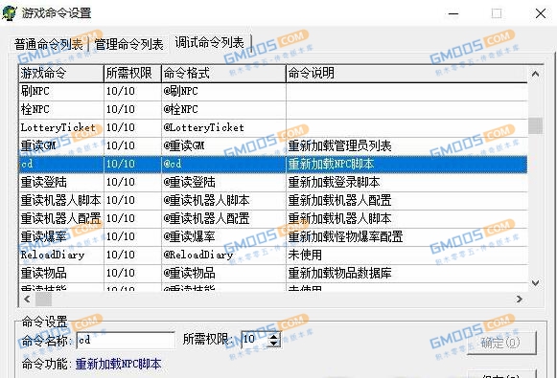Click the @LotteryTicket format cell
557x378 pixels.
click(223, 127)
